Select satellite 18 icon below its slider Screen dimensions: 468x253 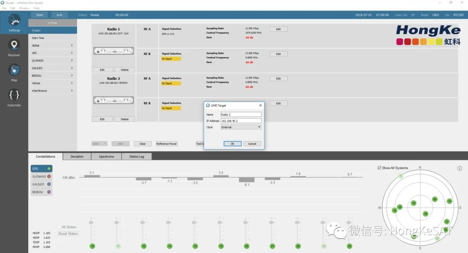[221, 246]
